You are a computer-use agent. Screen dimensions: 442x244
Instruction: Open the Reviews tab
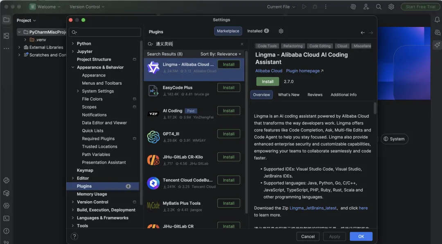pyautogui.click(x=315, y=95)
